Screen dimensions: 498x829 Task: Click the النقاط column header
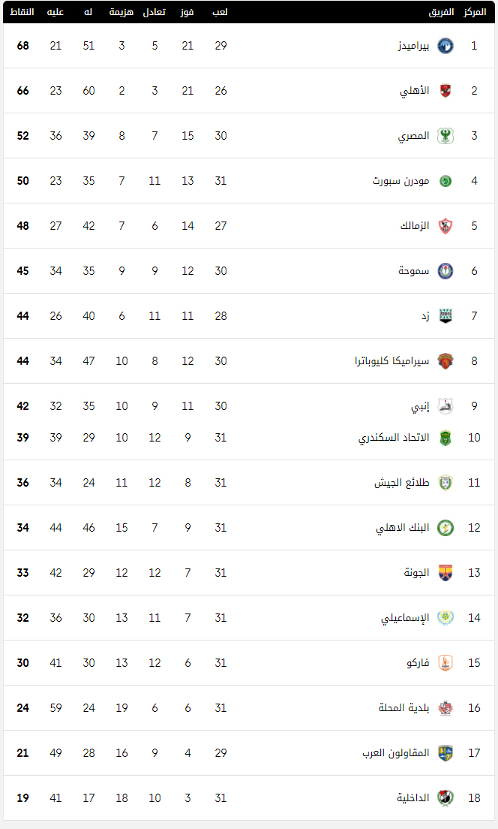[x=22, y=11]
